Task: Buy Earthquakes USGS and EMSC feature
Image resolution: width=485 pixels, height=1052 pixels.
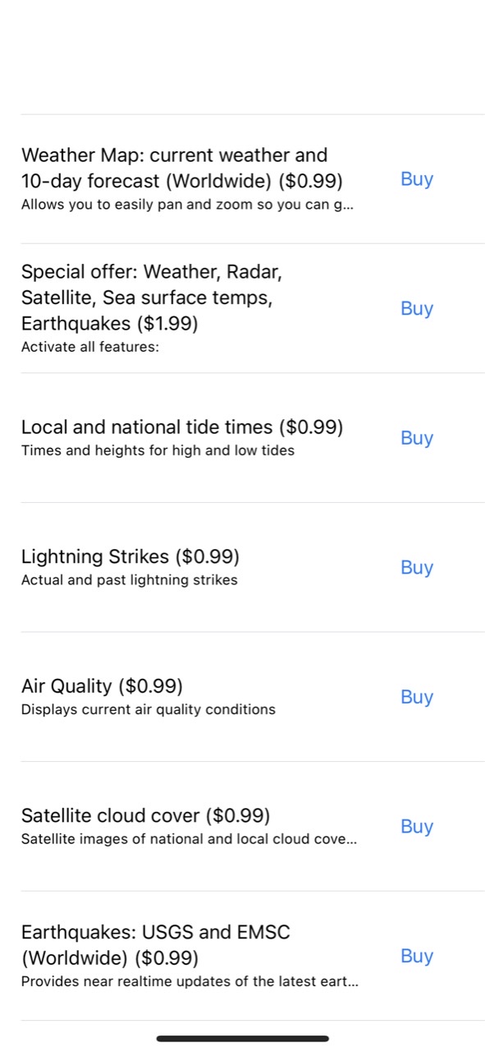Action: 417,956
